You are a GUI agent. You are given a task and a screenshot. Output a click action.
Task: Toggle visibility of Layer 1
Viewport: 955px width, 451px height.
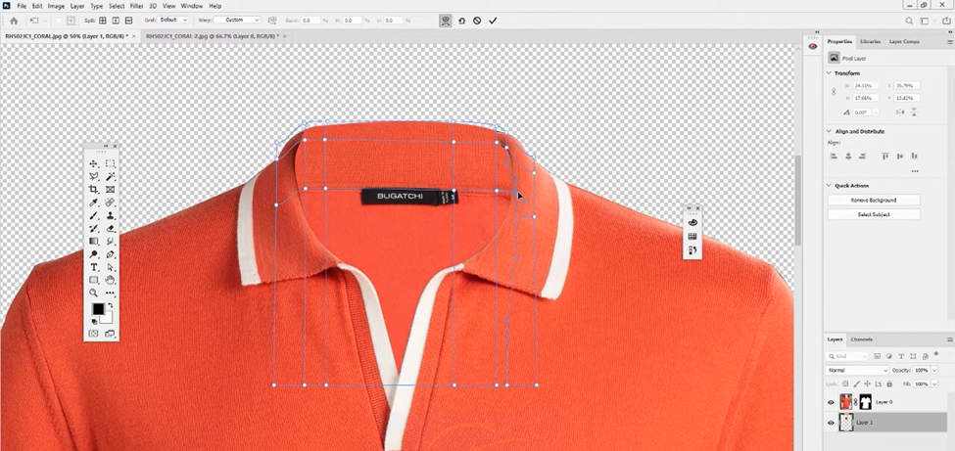[831, 423]
